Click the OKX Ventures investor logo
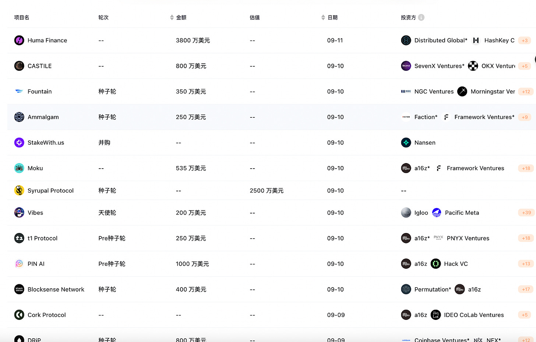This screenshot has height=342, width=536. (473, 66)
